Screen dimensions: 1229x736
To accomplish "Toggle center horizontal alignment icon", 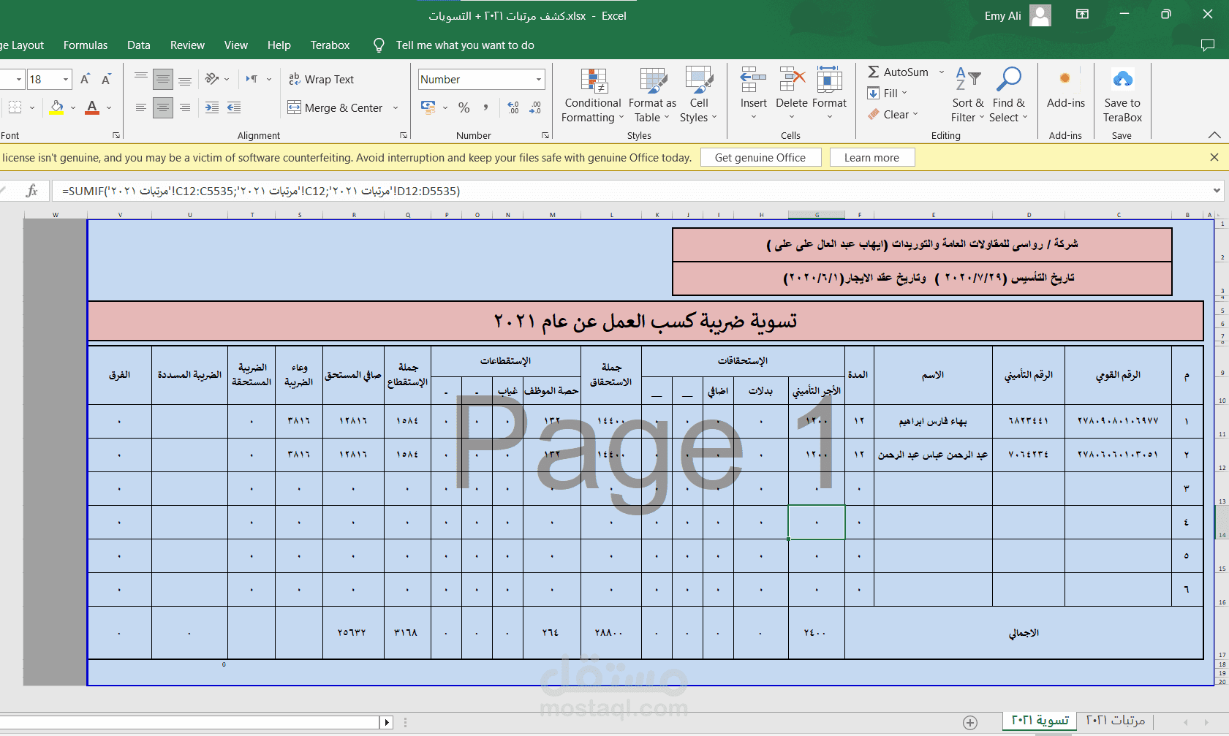I will coord(163,107).
